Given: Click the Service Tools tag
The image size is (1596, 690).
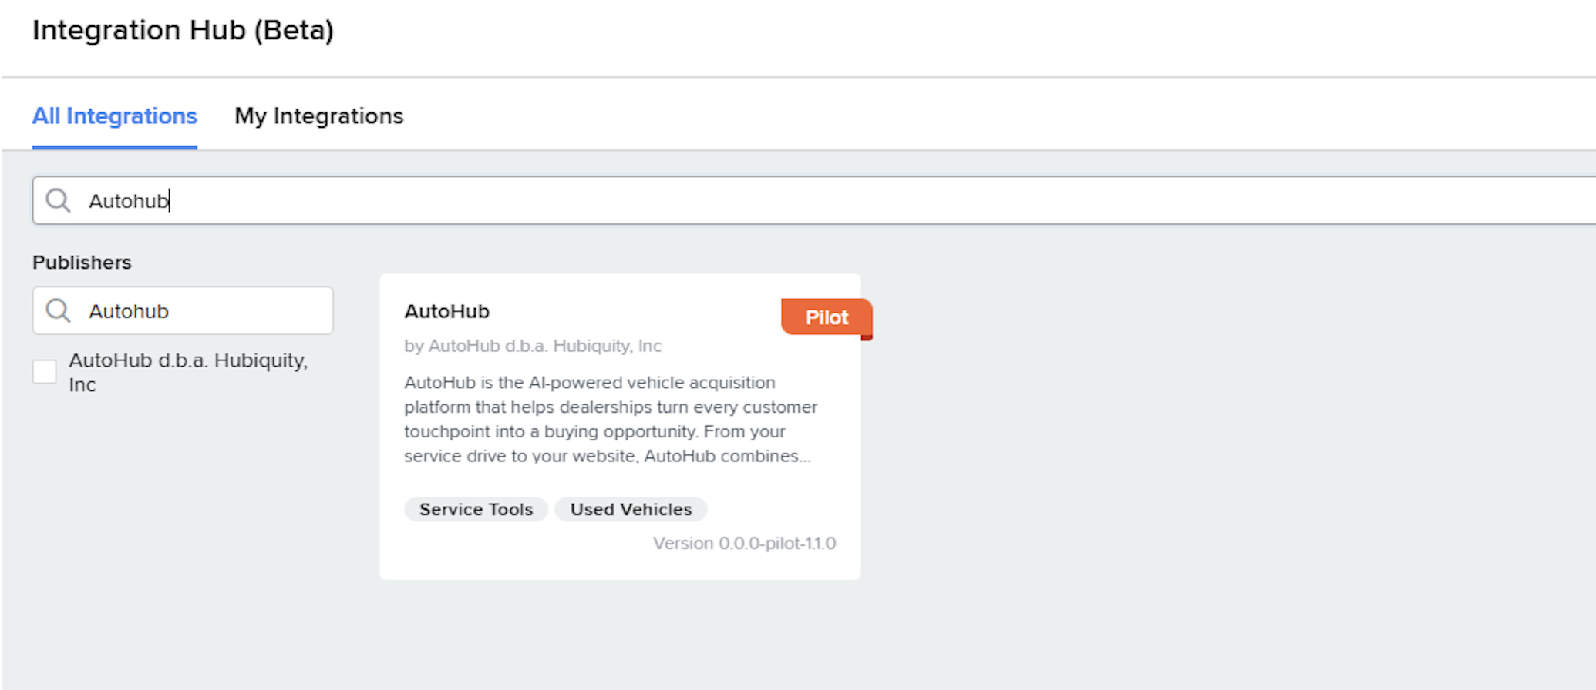Looking at the screenshot, I should (x=476, y=509).
